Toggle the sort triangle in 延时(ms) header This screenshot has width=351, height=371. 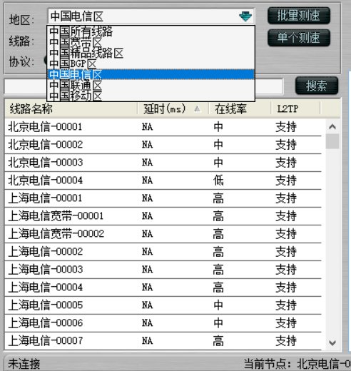pyautogui.click(x=197, y=109)
